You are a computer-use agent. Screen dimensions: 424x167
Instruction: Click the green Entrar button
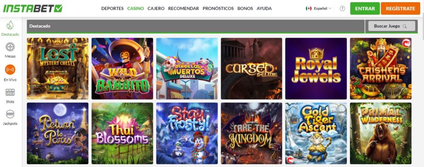pos(365,8)
